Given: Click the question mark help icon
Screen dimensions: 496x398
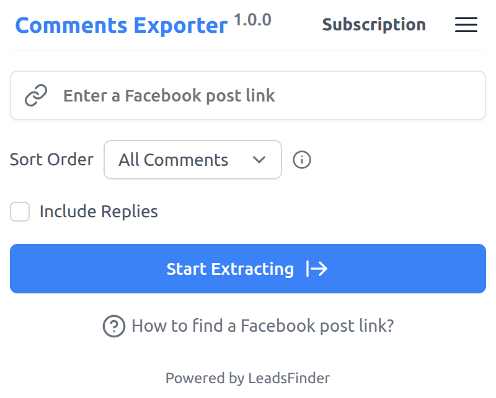Looking at the screenshot, I should coord(114,326).
